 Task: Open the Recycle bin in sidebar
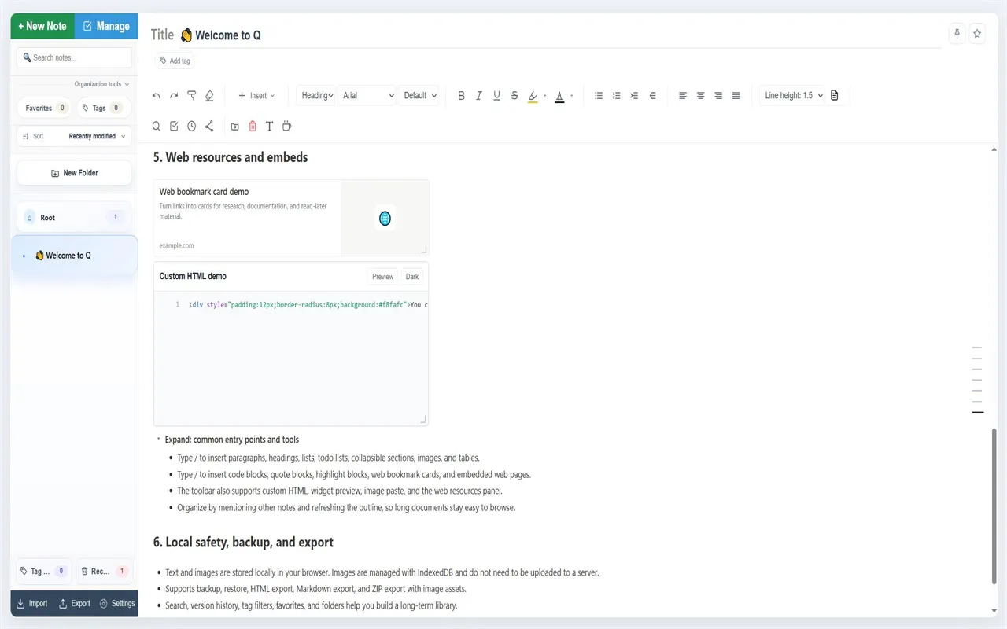105,572
